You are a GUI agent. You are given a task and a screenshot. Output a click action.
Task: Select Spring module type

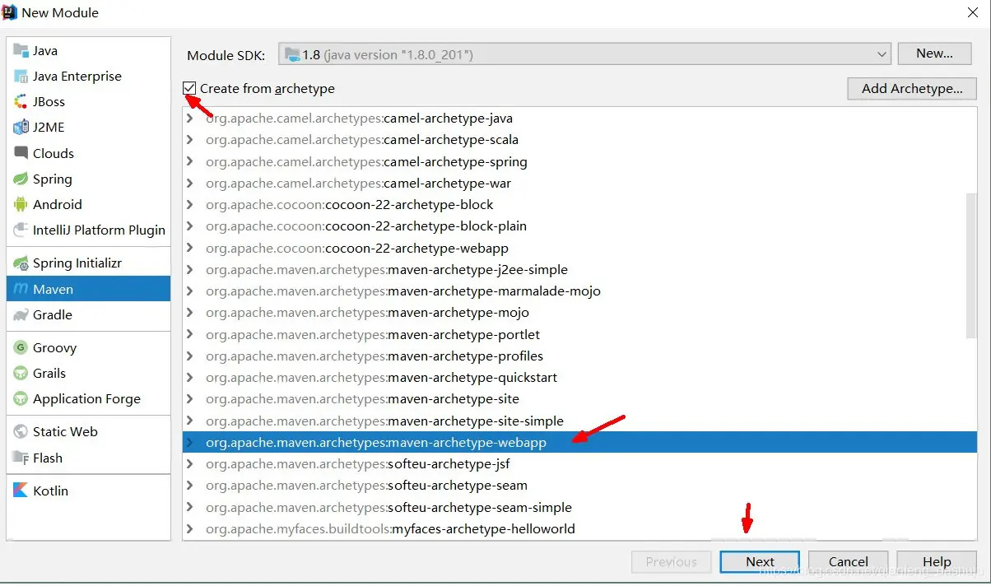coord(89,179)
